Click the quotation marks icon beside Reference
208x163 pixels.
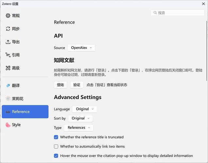[x=8, y=112]
